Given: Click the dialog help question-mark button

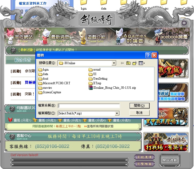Looking at the screenshot, I should click(148, 55).
